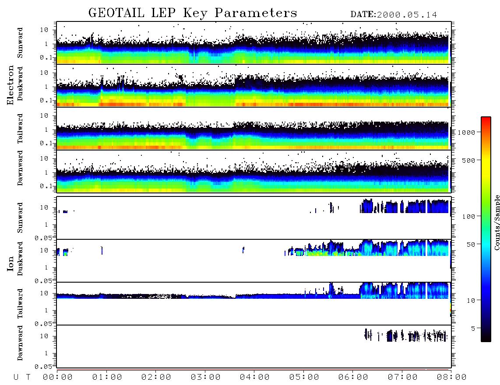The image size is (500, 385).
Task: Click the "08:00" time tick label
Action: [x=452, y=377]
